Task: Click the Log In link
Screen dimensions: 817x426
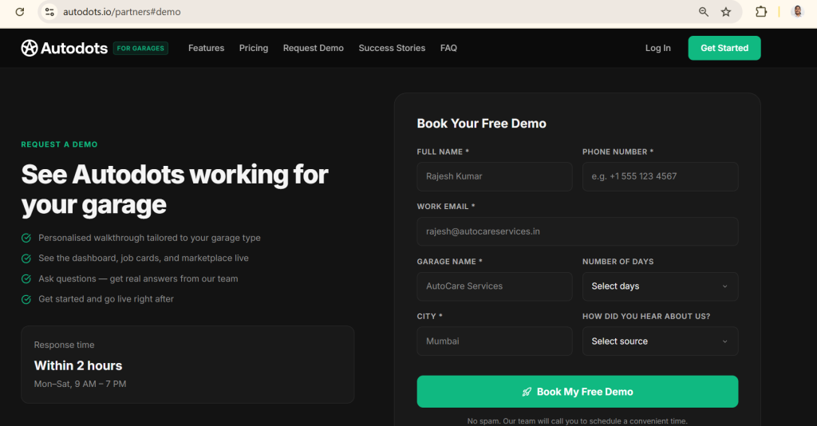Action: tap(658, 48)
